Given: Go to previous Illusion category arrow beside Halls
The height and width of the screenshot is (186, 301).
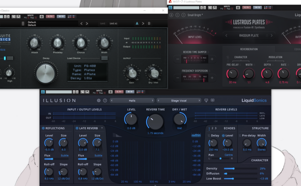Looking at the screenshot, I should click(x=112, y=101).
